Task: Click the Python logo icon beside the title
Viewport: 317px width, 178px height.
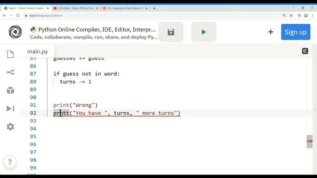Action: (33, 30)
